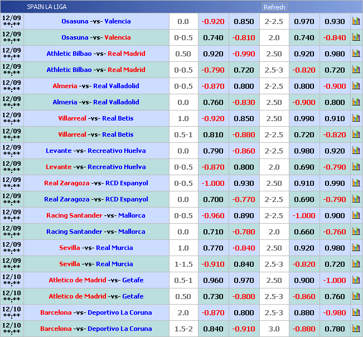The height and width of the screenshot is (337, 363).
Task: Open chart icon for Levante row with 0.0 handicap
Action: tap(356, 151)
